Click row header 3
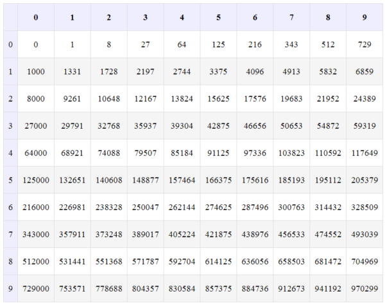Screen dimensions: 385x305 (x=10, y=126)
